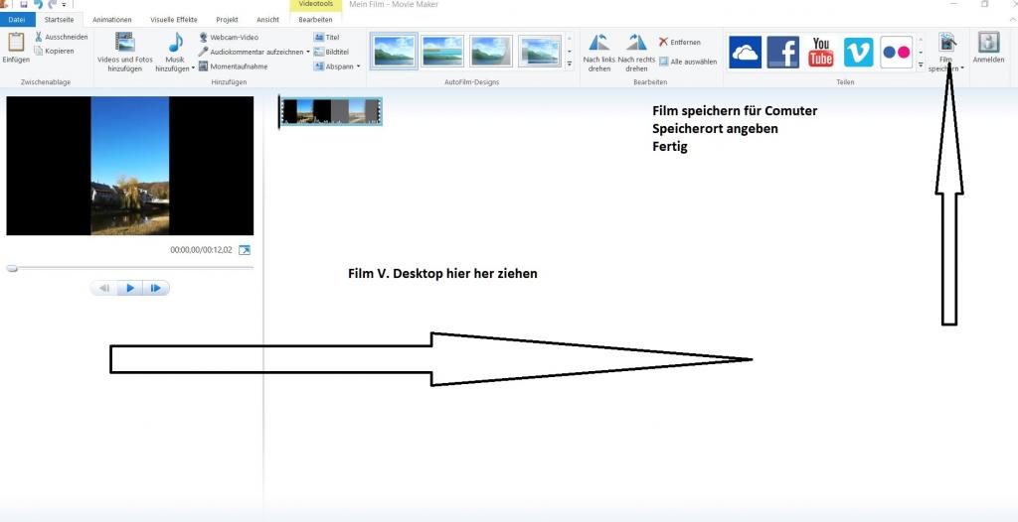Click the Entfernen button
The image size is (1018, 522).
pyautogui.click(x=679, y=43)
